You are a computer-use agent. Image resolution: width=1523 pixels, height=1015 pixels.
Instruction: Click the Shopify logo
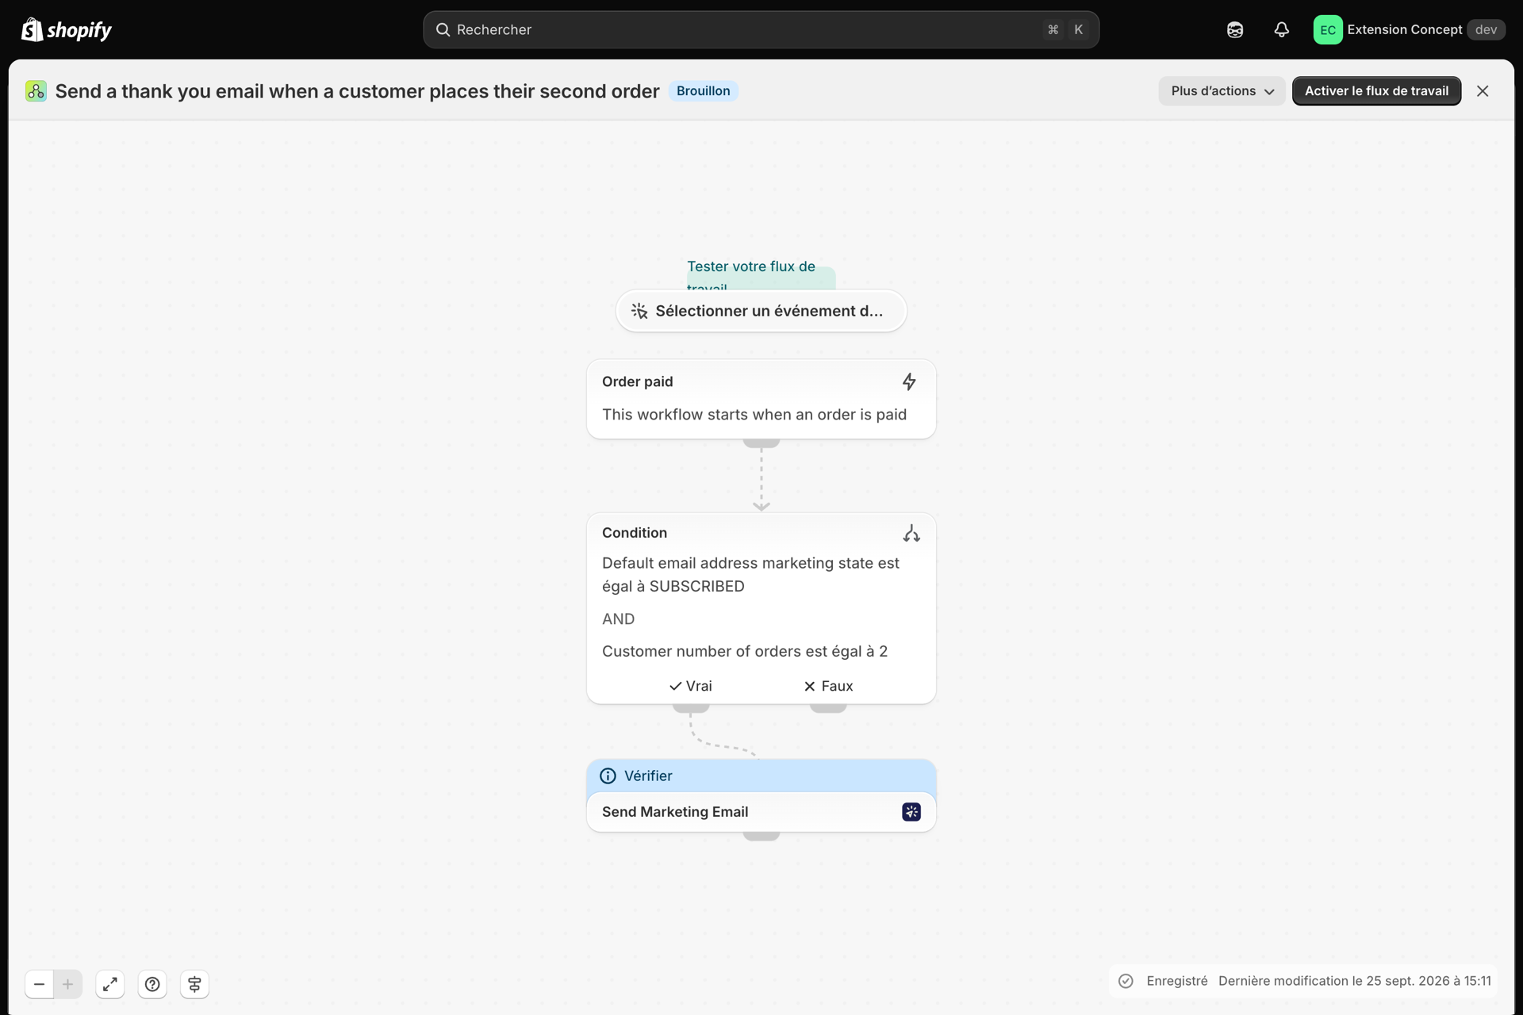point(67,29)
